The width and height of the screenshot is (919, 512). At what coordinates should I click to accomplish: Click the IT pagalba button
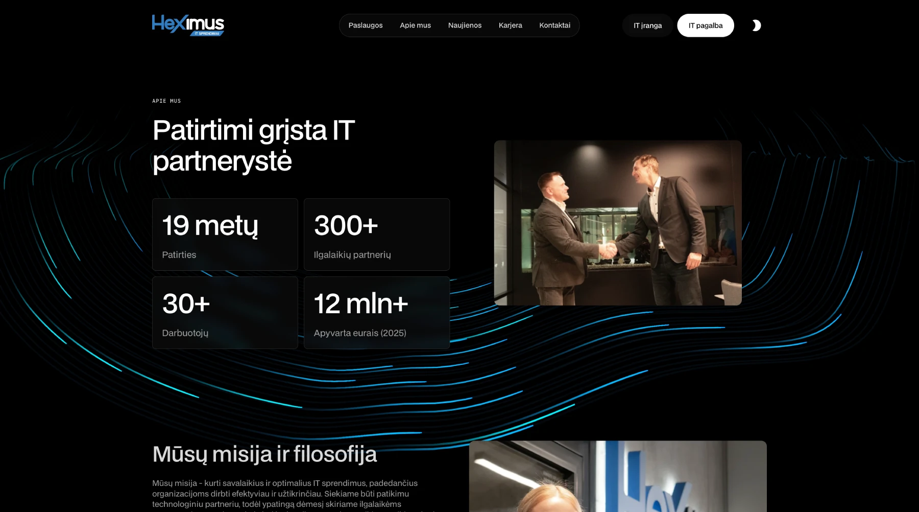tap(705, 26)
